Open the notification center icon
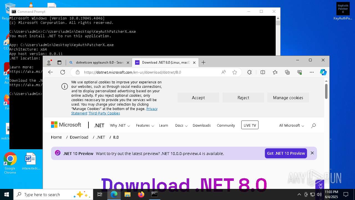The width and height of the screenshot is (355, 200). pos(346,194)
